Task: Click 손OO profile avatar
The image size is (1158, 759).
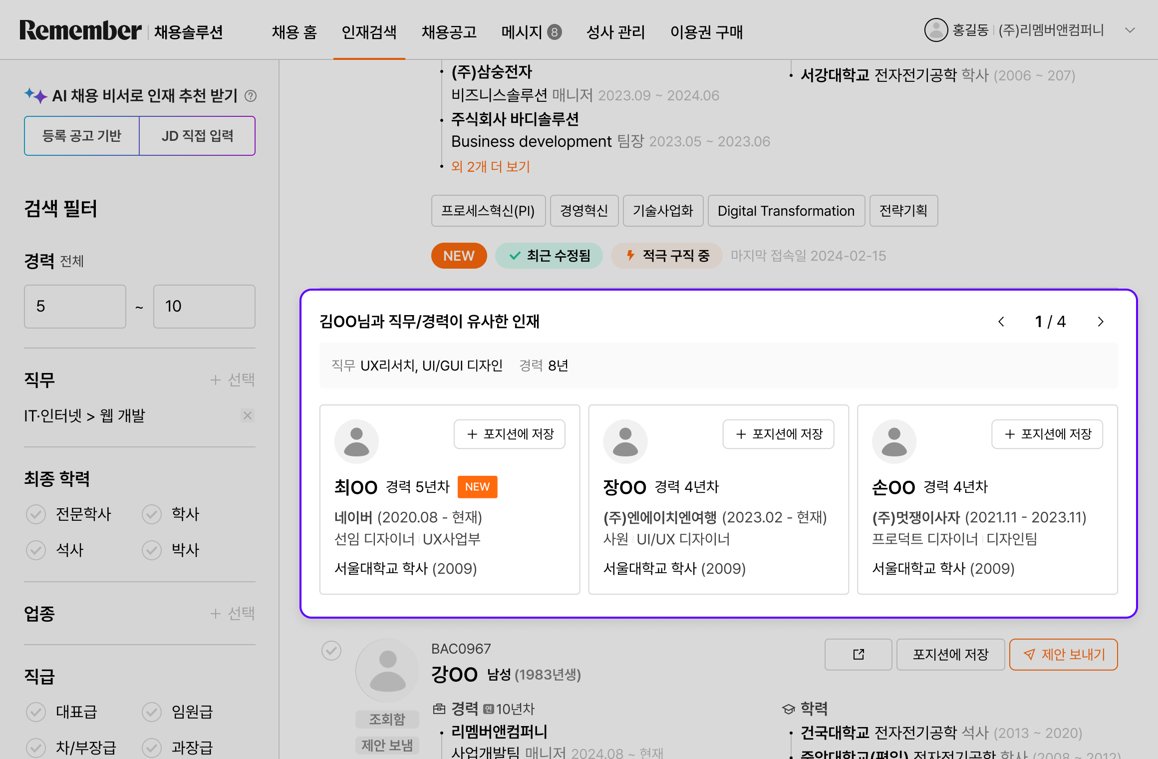Action: (x=894, y=441)
